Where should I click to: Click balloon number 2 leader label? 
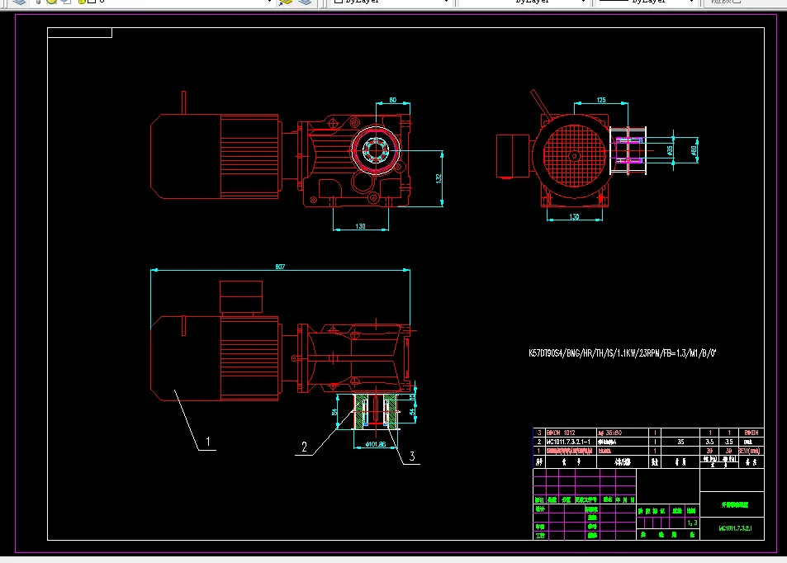(304, 447)
